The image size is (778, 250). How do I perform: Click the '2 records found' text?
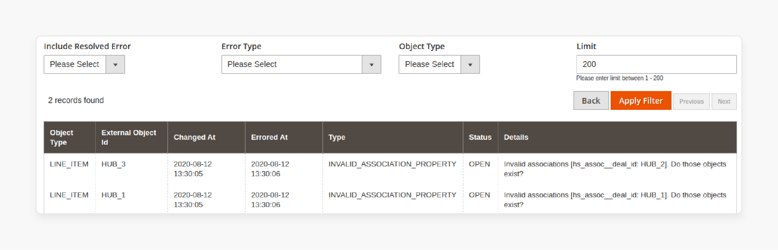[x=76, y=100]
